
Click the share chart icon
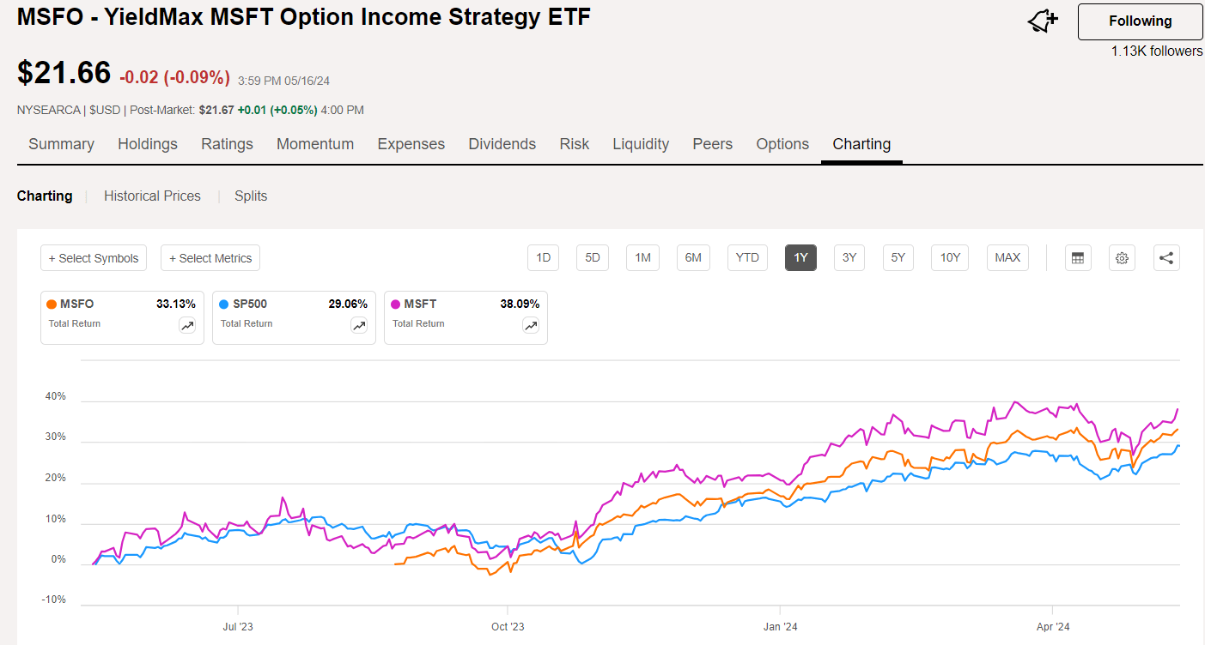click(x=1166, y=257)
